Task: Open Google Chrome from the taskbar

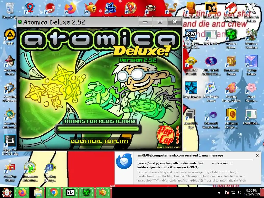Action: [54, 192]
